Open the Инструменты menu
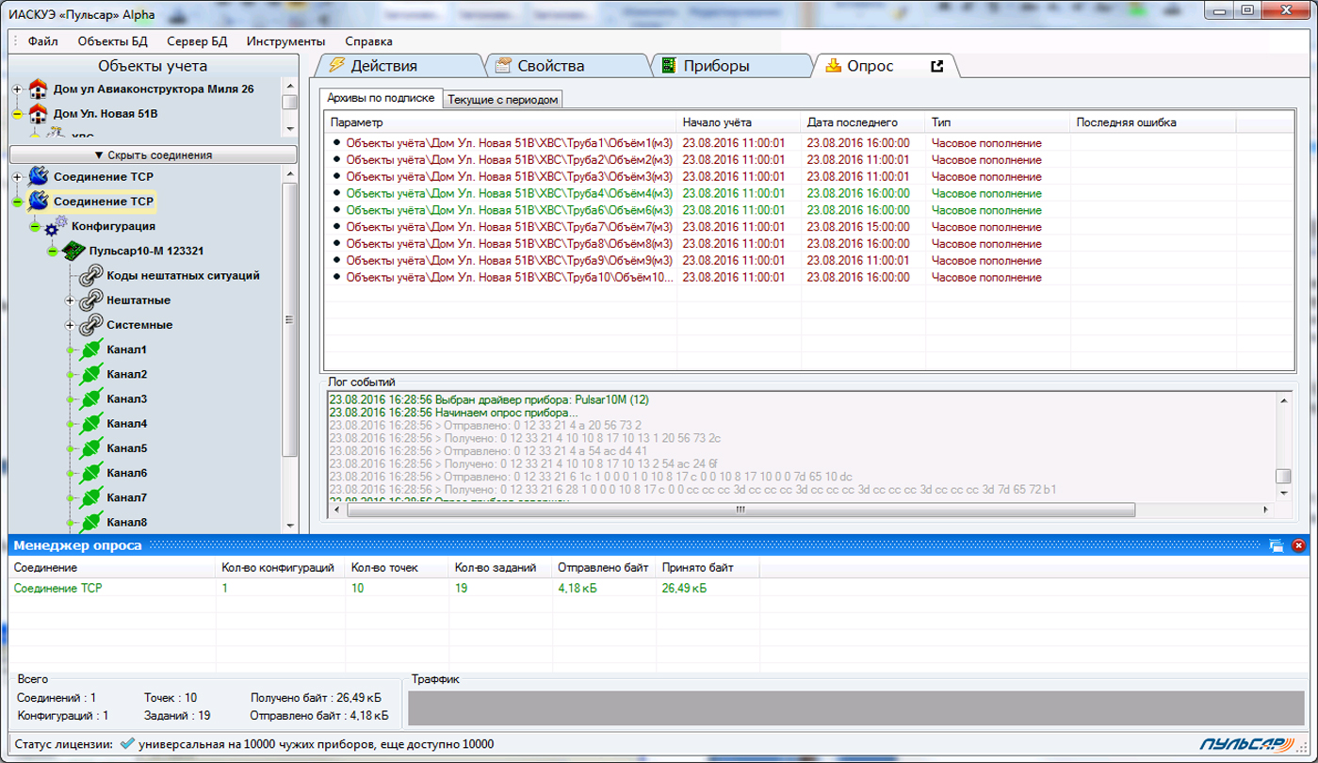Viewport: 1318px width, 763px height. [x=285, y=41]
